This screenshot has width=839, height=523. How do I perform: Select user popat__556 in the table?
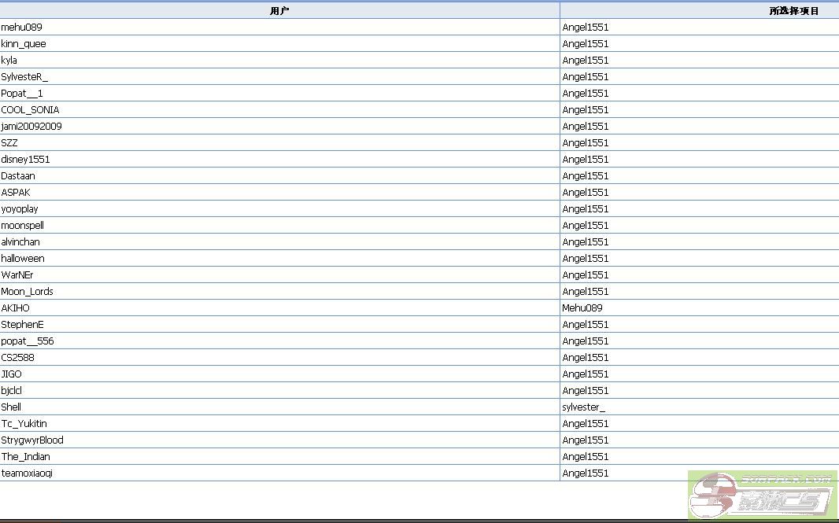pos(28,341)
